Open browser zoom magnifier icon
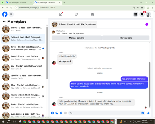 (x=138, y=8)
